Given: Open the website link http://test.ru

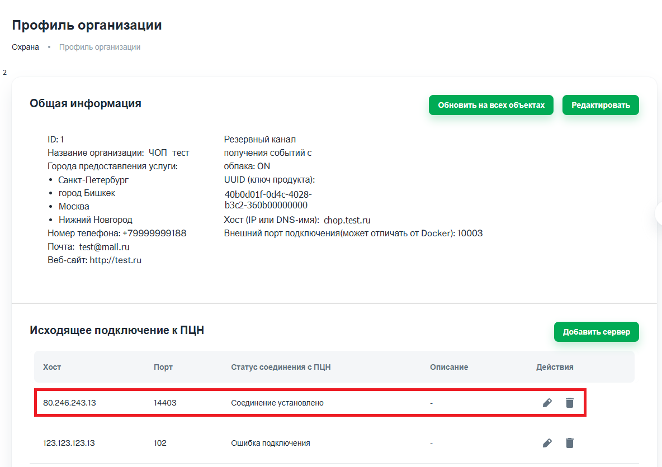Looking at the screenshot, I should pos(115,260).
